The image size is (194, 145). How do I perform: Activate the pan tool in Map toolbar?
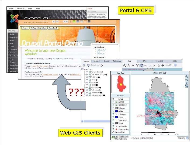pyautogui.click(x=133, y=66)
